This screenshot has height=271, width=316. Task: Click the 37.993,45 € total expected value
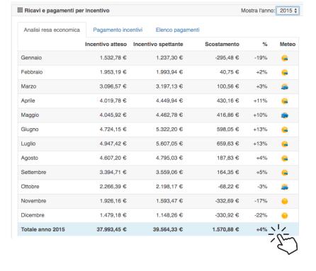pos(111,229)
